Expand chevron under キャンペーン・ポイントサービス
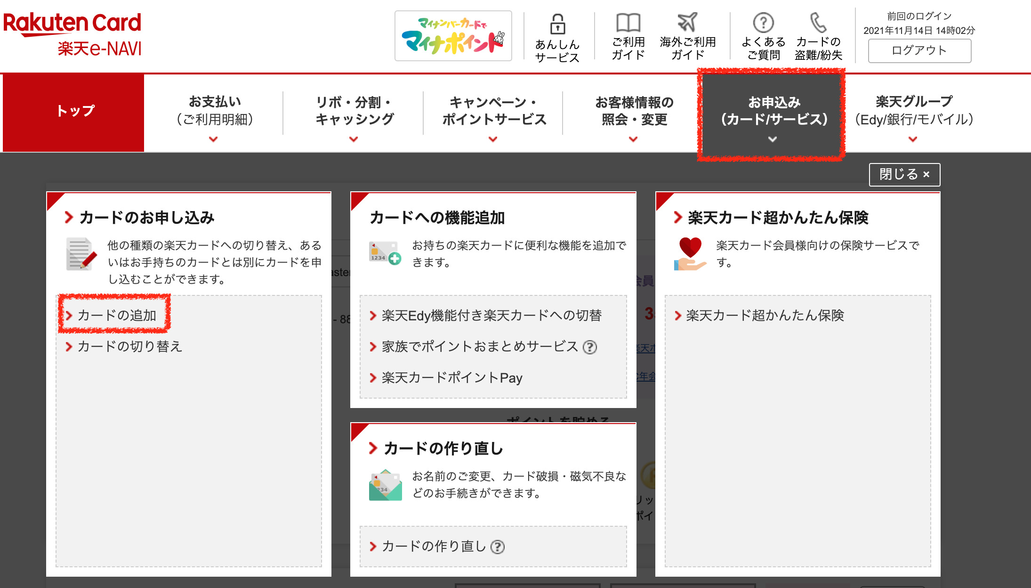 click(493, 139)
